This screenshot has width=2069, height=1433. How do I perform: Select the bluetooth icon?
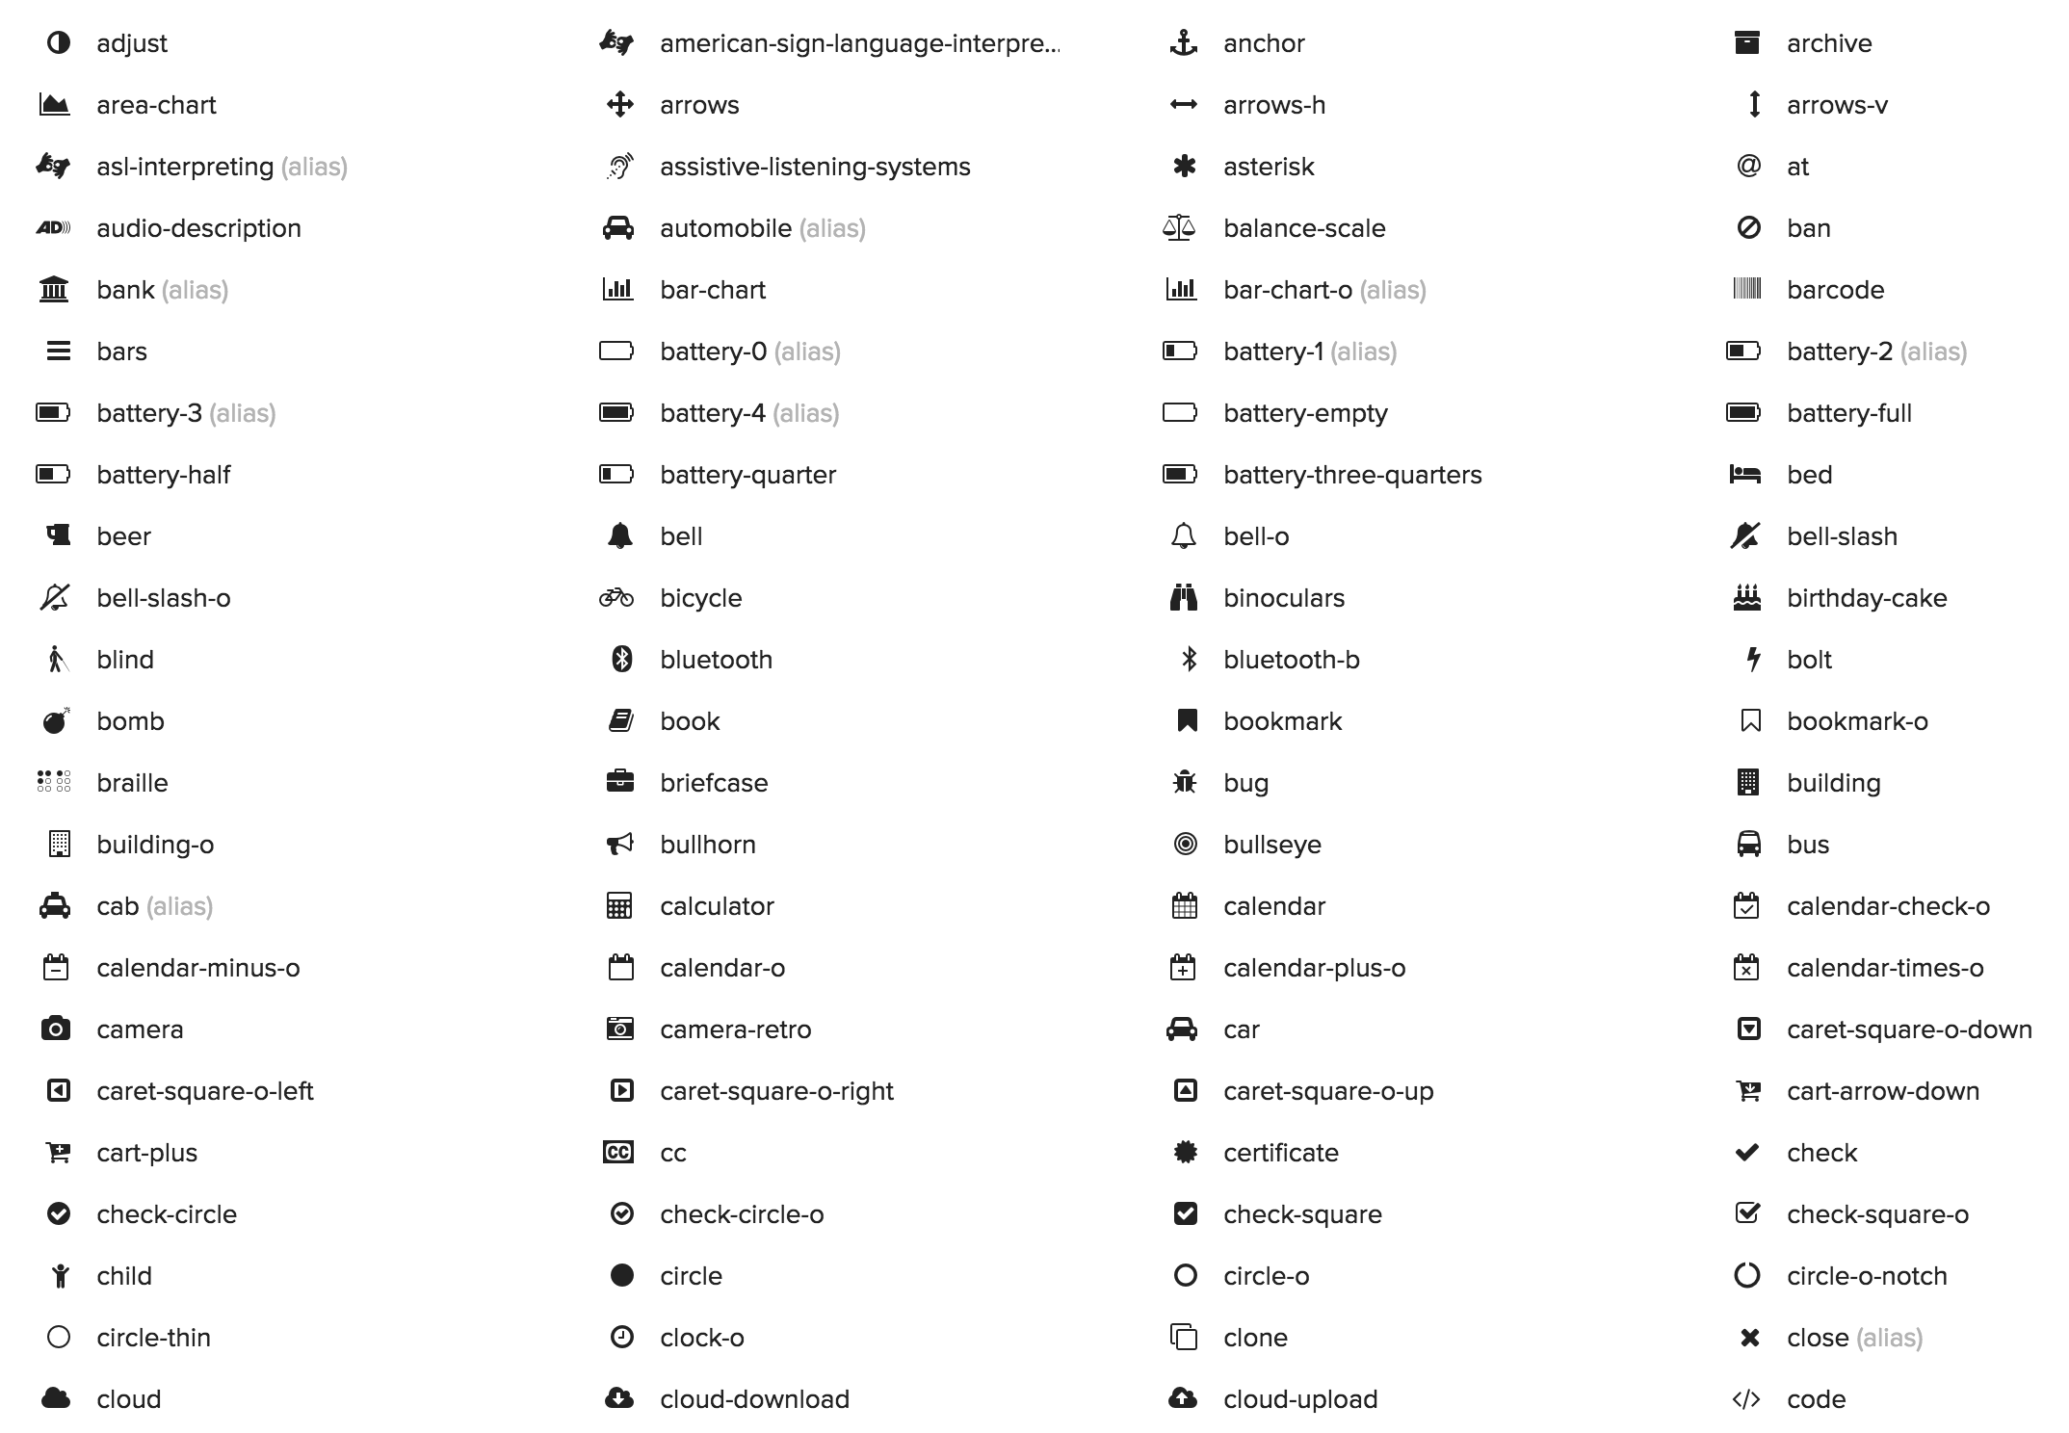point(619,660)
